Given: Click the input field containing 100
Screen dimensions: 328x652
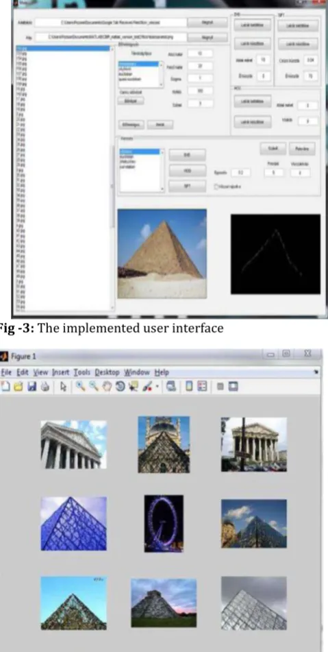Looking at the screenshot, I should tap(200, 90).
